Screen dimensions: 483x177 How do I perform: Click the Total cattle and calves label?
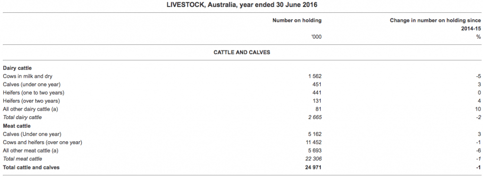(31, 168)
